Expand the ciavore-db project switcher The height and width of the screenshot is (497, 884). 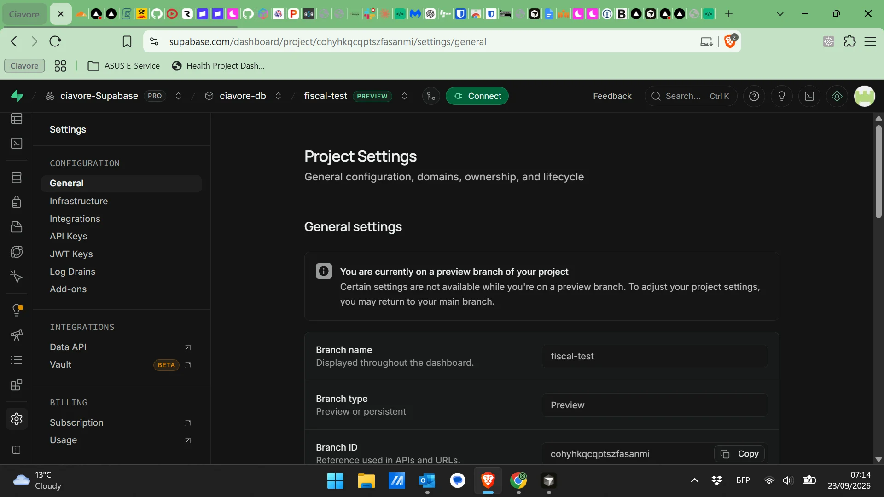(x=278, y=96)
